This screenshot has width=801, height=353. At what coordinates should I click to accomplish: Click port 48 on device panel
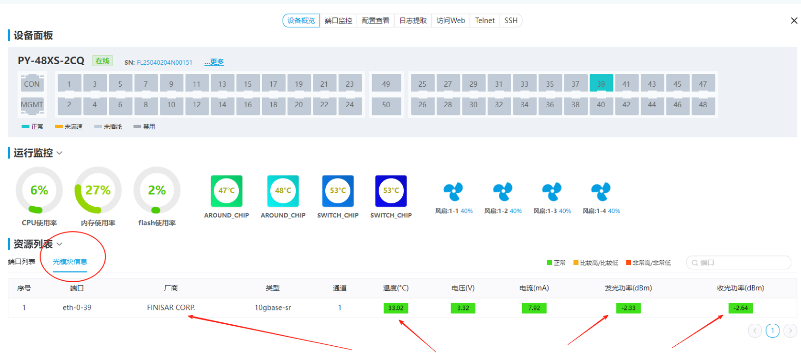point(703,106)
